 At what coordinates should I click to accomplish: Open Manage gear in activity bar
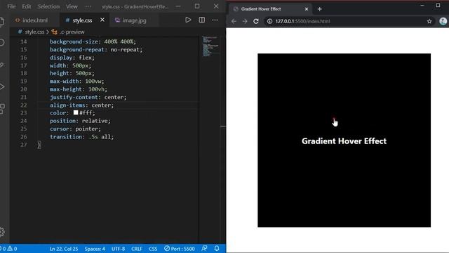click(x=1, y=231)
